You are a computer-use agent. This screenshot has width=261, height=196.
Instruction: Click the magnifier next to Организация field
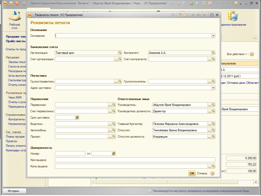coord(120,53)
